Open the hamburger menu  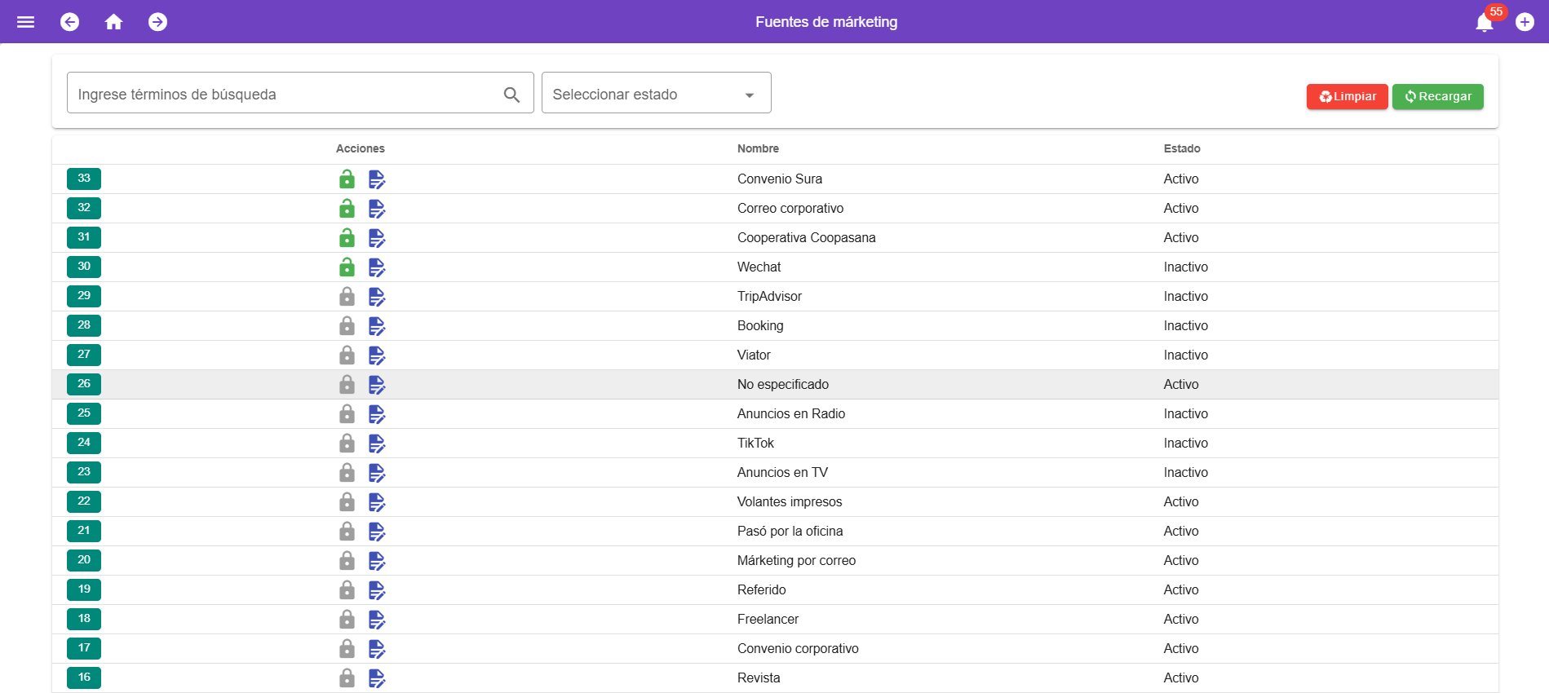pyautogui.click(x=26, y=22)
